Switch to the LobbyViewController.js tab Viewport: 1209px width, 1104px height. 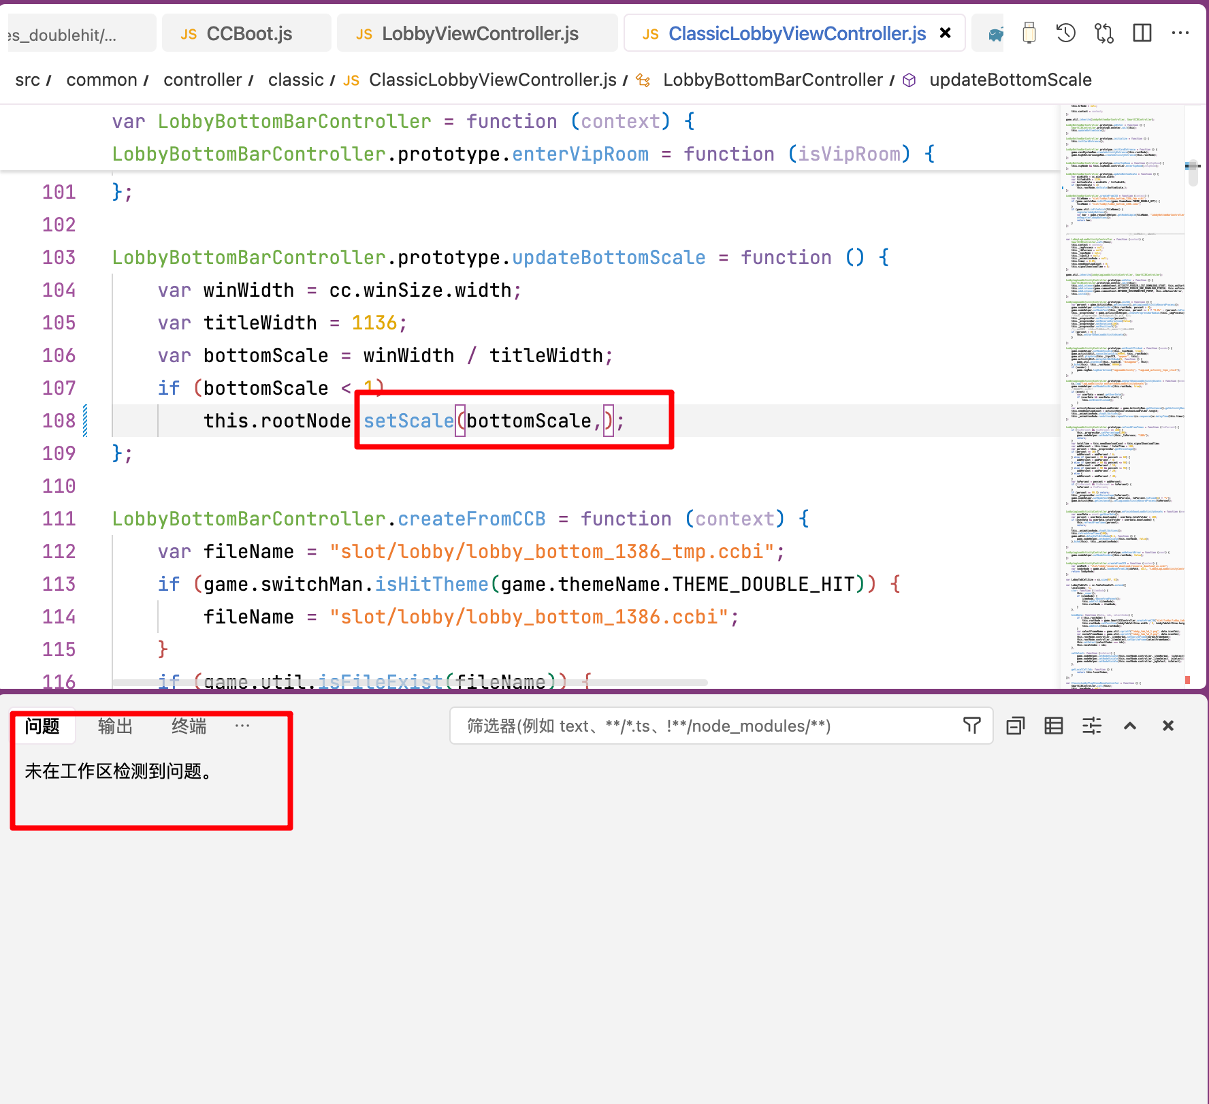479,34
